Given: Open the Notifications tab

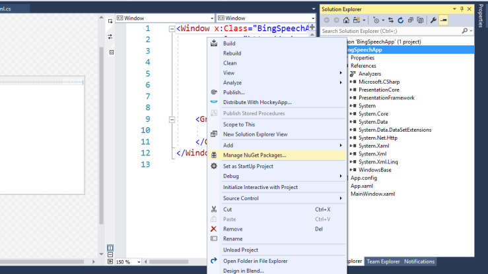Looking at the screenshot, I should click(419, 261).
